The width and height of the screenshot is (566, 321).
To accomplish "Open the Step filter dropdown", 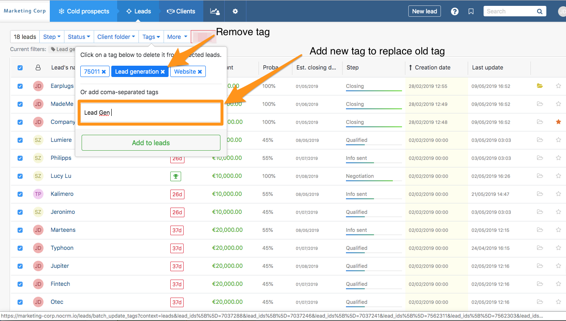I will click(x=51, y=37).
